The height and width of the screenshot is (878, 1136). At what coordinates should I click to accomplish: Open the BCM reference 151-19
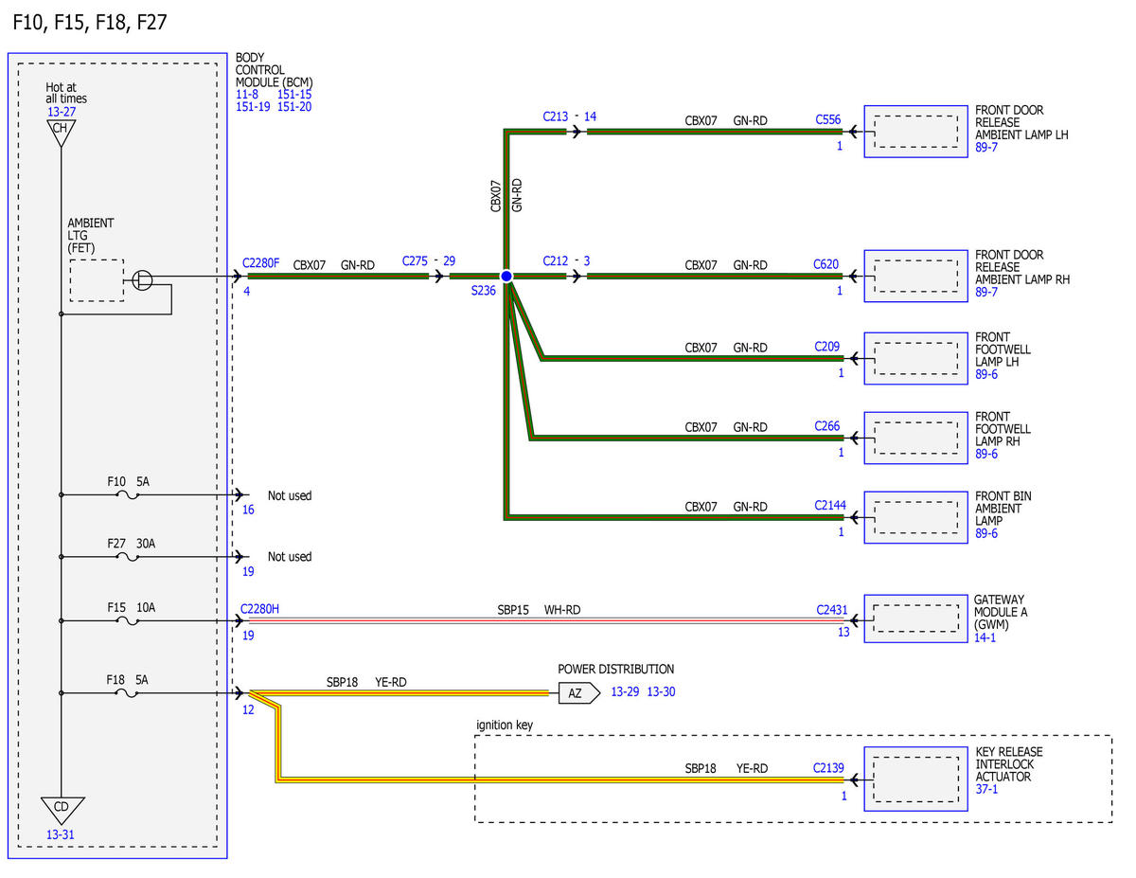[253, 107]
